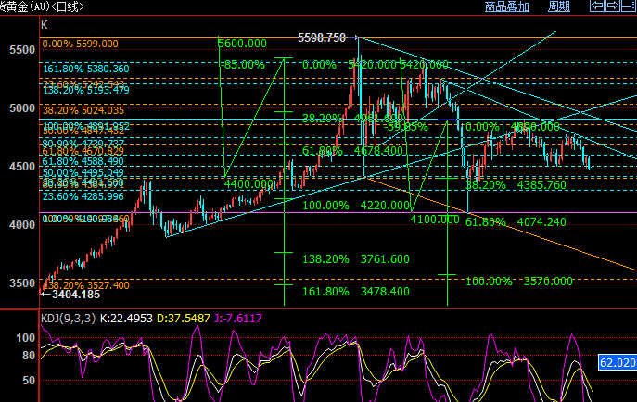
Task: Click the -59.95% green label
Action: tap(406, 128)
